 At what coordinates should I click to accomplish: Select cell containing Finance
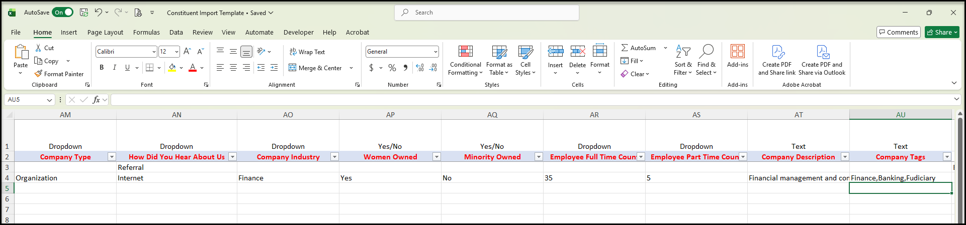(288, 178)
